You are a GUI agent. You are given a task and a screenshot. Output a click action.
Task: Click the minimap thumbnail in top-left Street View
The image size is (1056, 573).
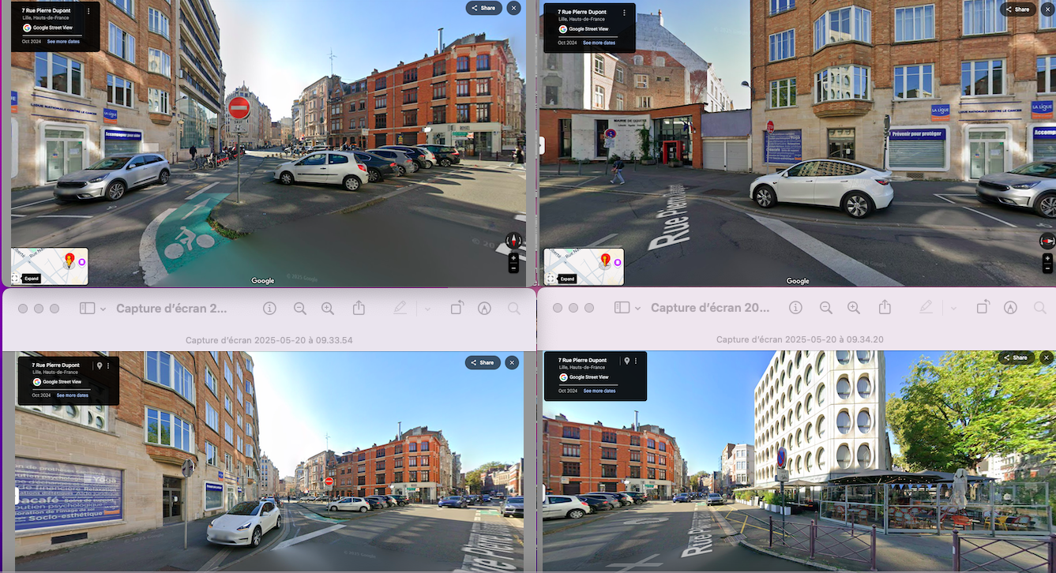pos(50,265)
